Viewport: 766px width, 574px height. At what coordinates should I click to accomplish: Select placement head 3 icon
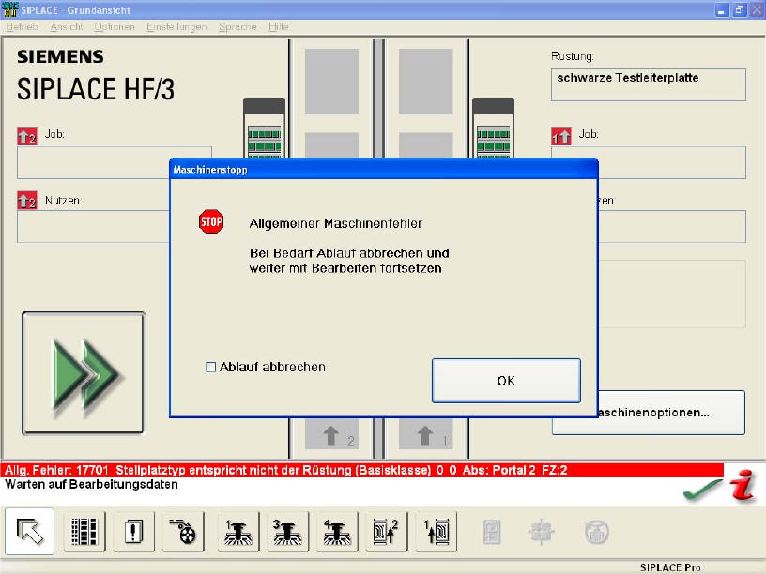(x=287, y=531)
